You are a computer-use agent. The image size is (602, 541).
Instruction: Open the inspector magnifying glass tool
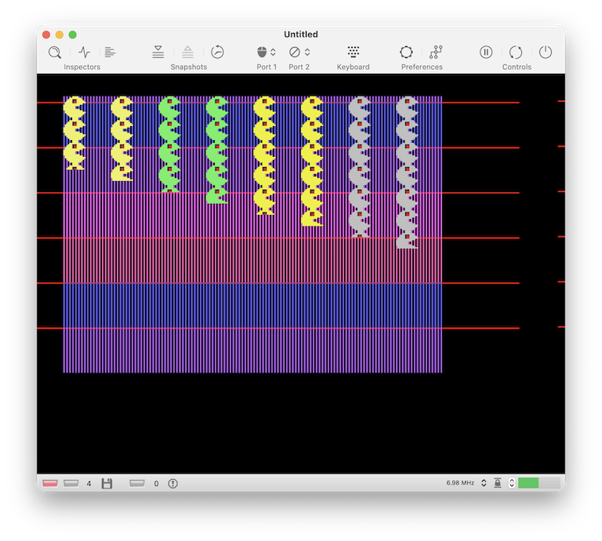(x=55, y=53)
